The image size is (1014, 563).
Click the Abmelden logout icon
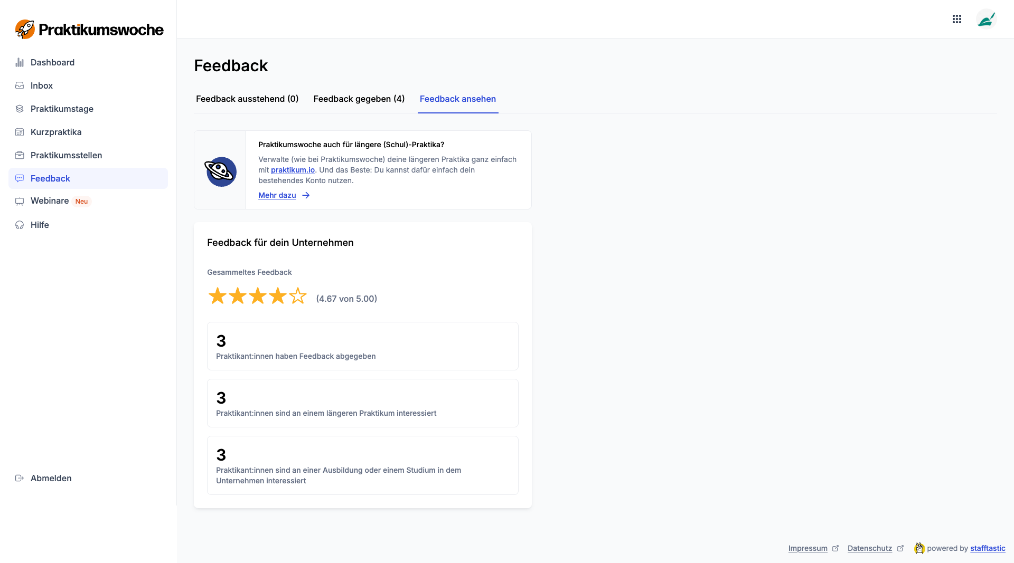[x=20, y=478]
